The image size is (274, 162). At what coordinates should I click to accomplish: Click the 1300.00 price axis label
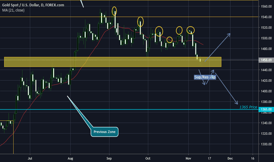pyautogui.click(x=266, y=144)
